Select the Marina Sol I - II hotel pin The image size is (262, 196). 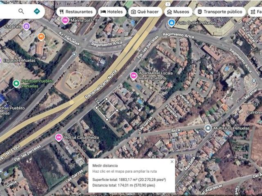(x=65, y=20)
